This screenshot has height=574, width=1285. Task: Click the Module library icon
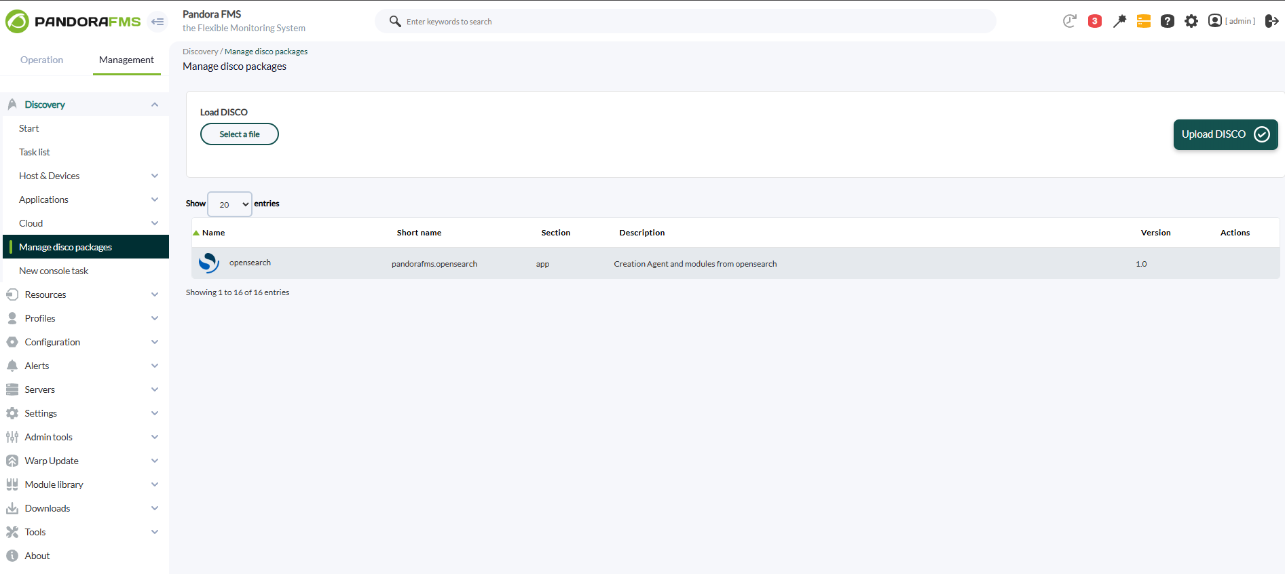point(12,484)
